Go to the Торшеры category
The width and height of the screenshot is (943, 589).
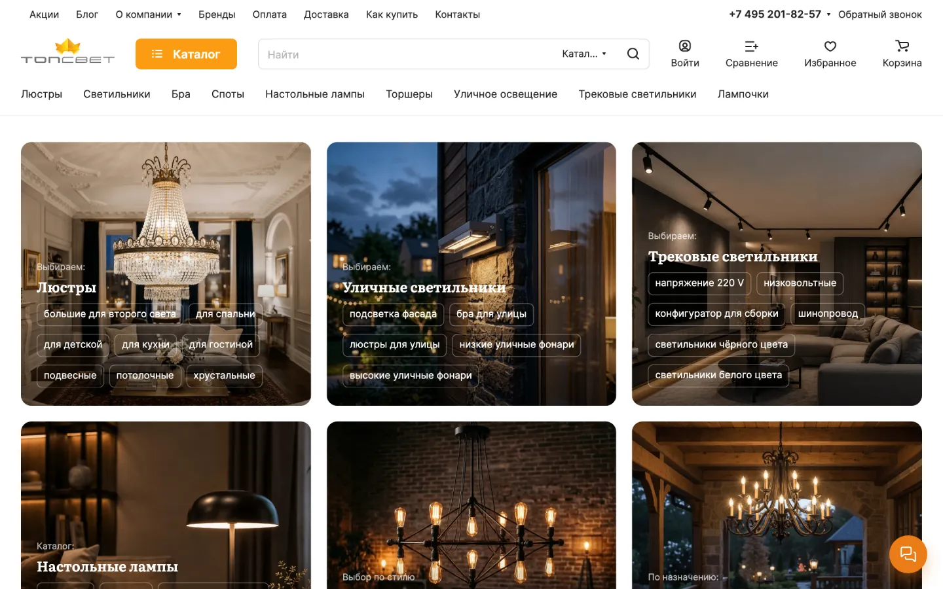(409, 94)
